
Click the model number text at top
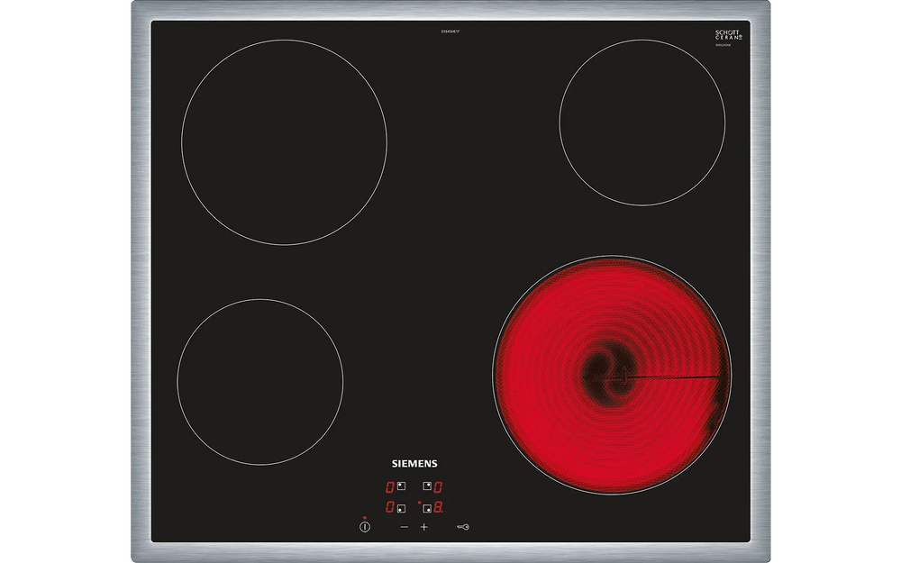pyautogui.click(x=450, y=32)
